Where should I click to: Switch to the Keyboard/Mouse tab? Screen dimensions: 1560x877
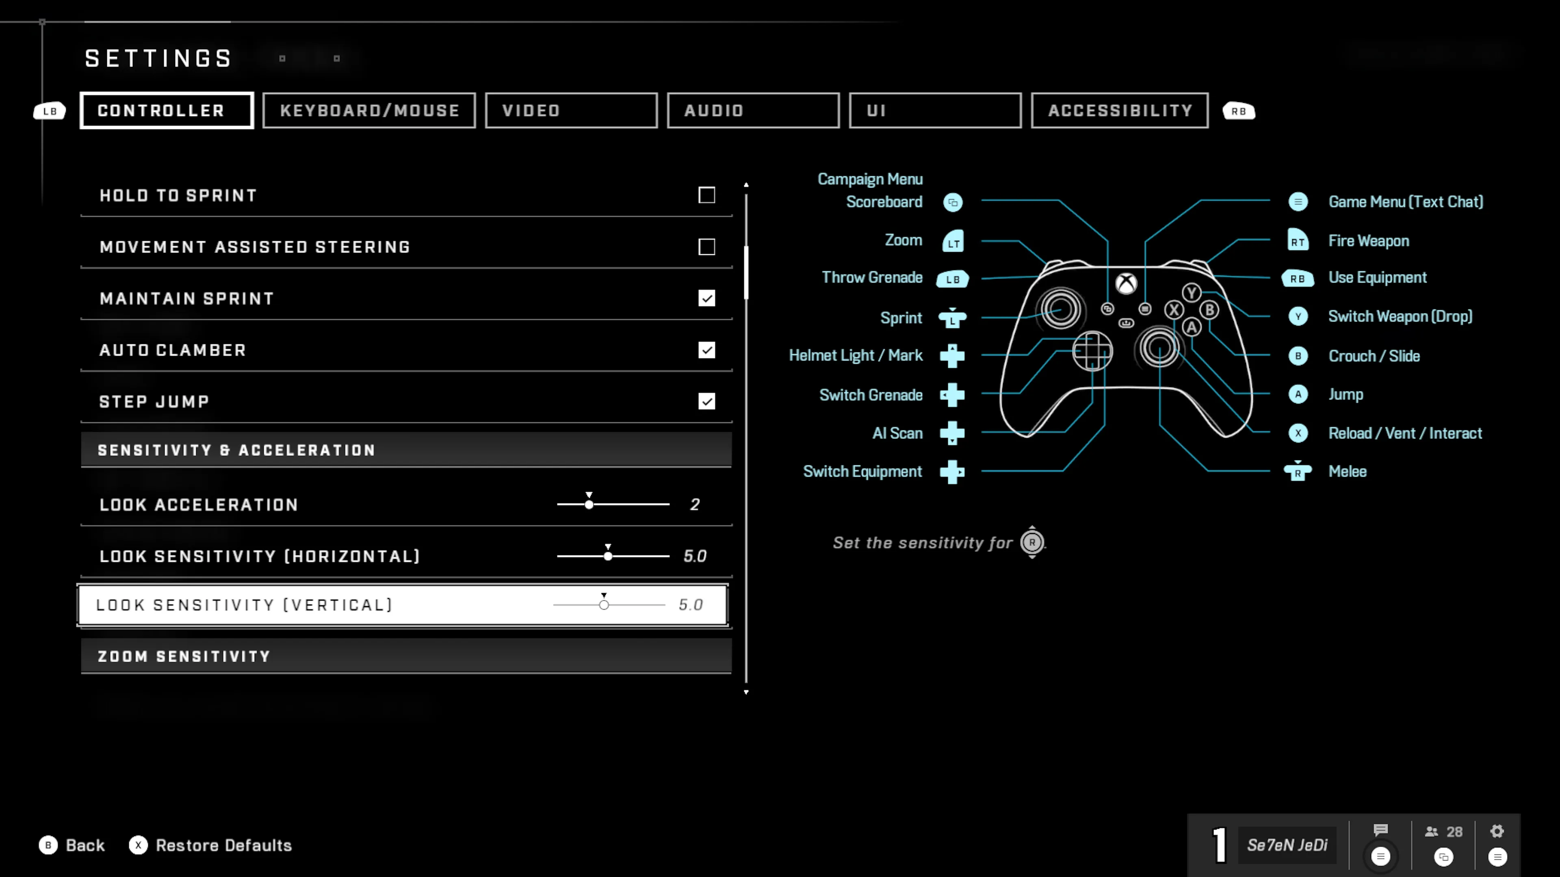coord(369,111)
